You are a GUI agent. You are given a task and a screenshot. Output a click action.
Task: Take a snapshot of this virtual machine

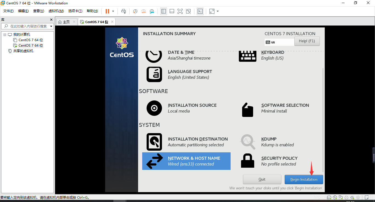click(x=135, y=11)
